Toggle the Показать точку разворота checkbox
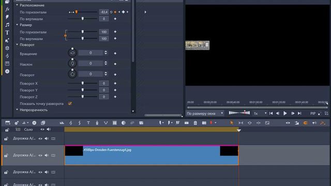 click(x=70, y=103)
